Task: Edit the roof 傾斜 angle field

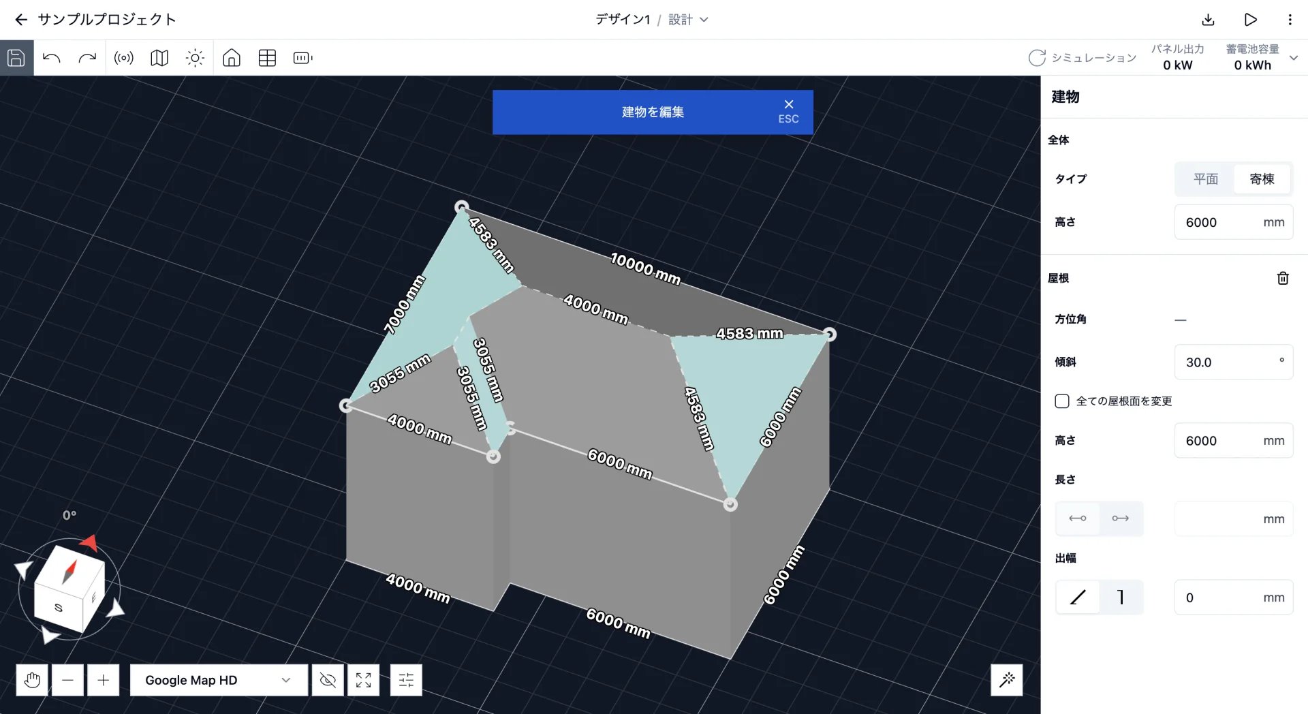Action: 1234,362
